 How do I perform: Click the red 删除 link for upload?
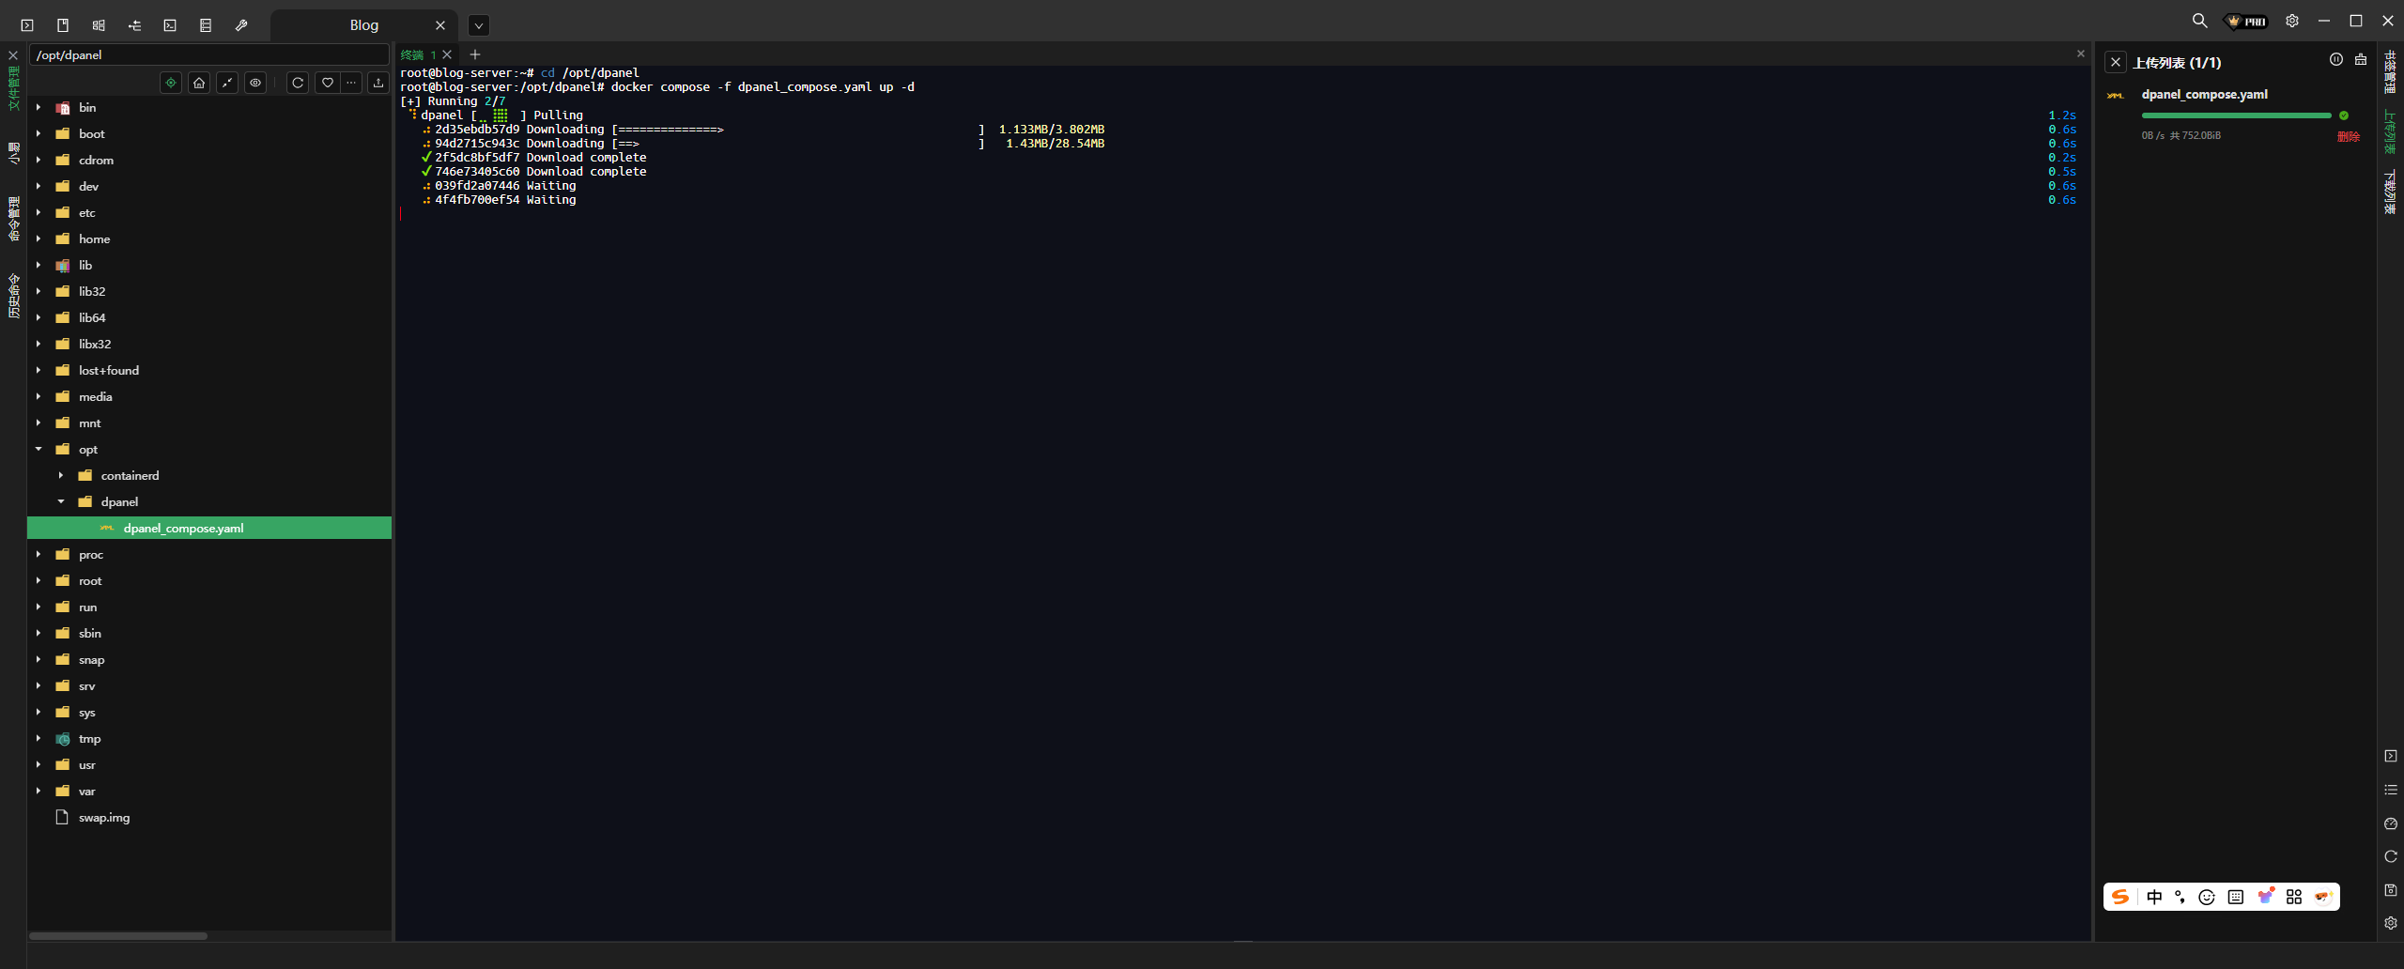[2348, 136]
